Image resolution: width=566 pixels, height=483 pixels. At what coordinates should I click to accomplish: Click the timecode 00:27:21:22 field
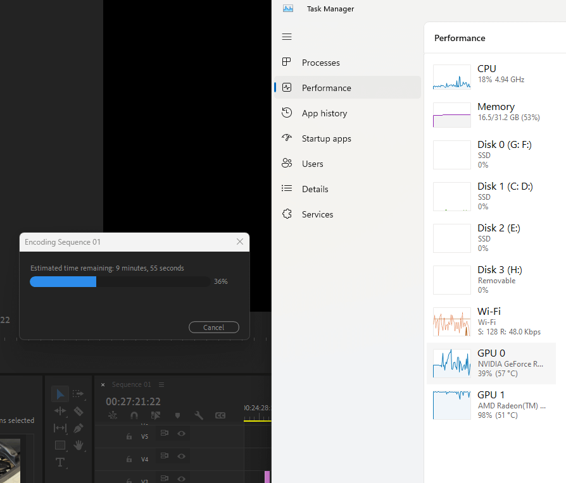point(133,401)
